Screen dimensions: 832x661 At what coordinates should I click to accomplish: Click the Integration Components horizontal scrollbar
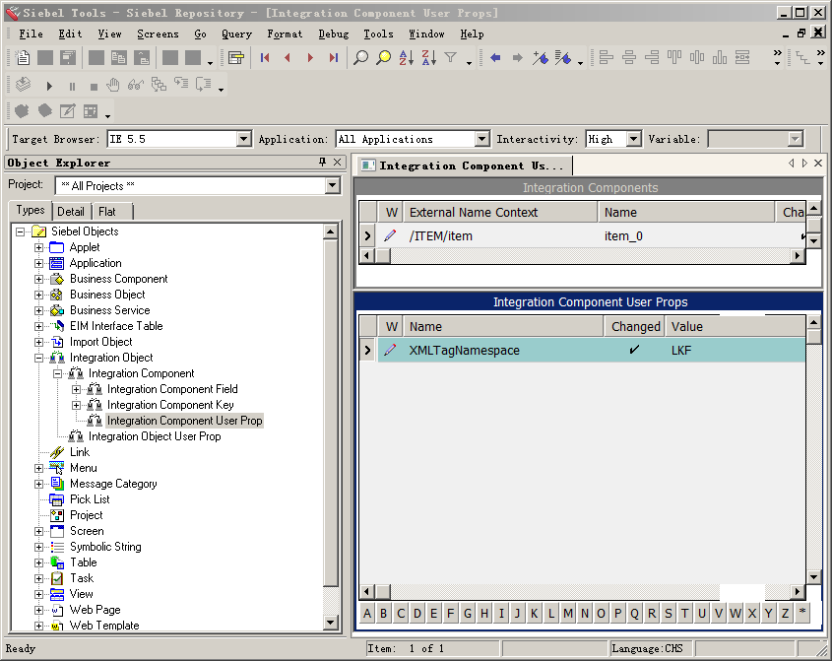[582, 256]
